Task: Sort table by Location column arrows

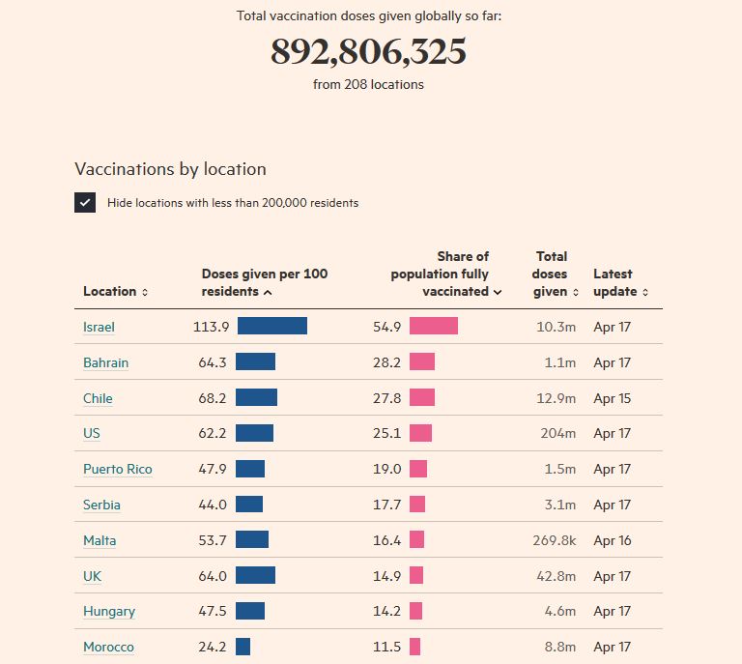Action: (x=145, y=292)
